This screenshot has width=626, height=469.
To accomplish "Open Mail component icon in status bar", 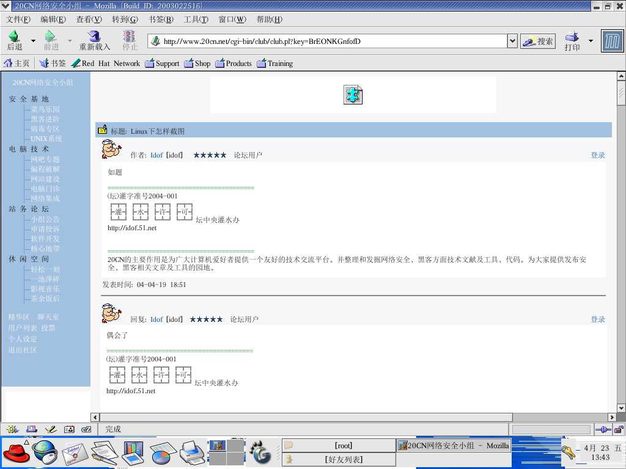I will click(x=32, y=429).
